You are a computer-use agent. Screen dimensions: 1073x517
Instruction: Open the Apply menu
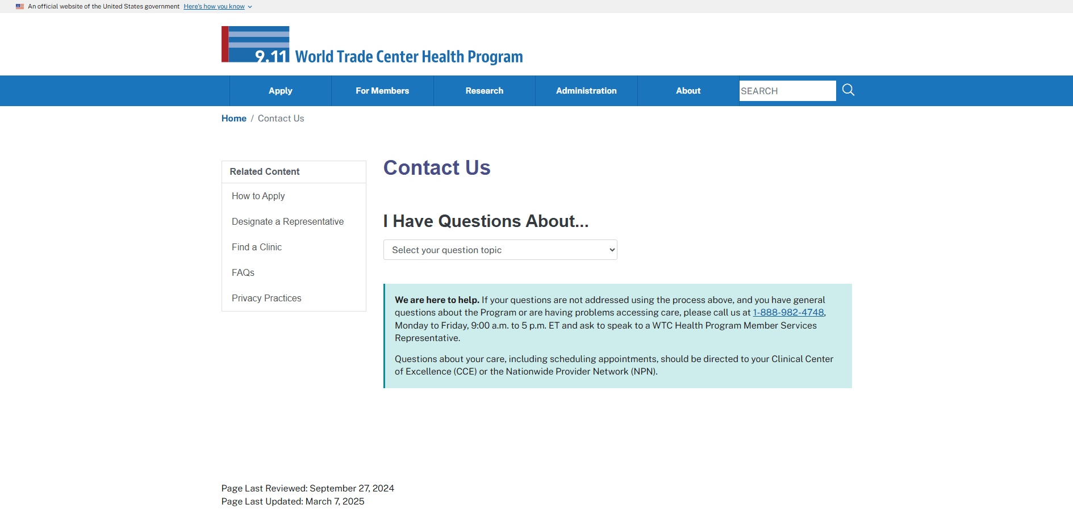280,91
